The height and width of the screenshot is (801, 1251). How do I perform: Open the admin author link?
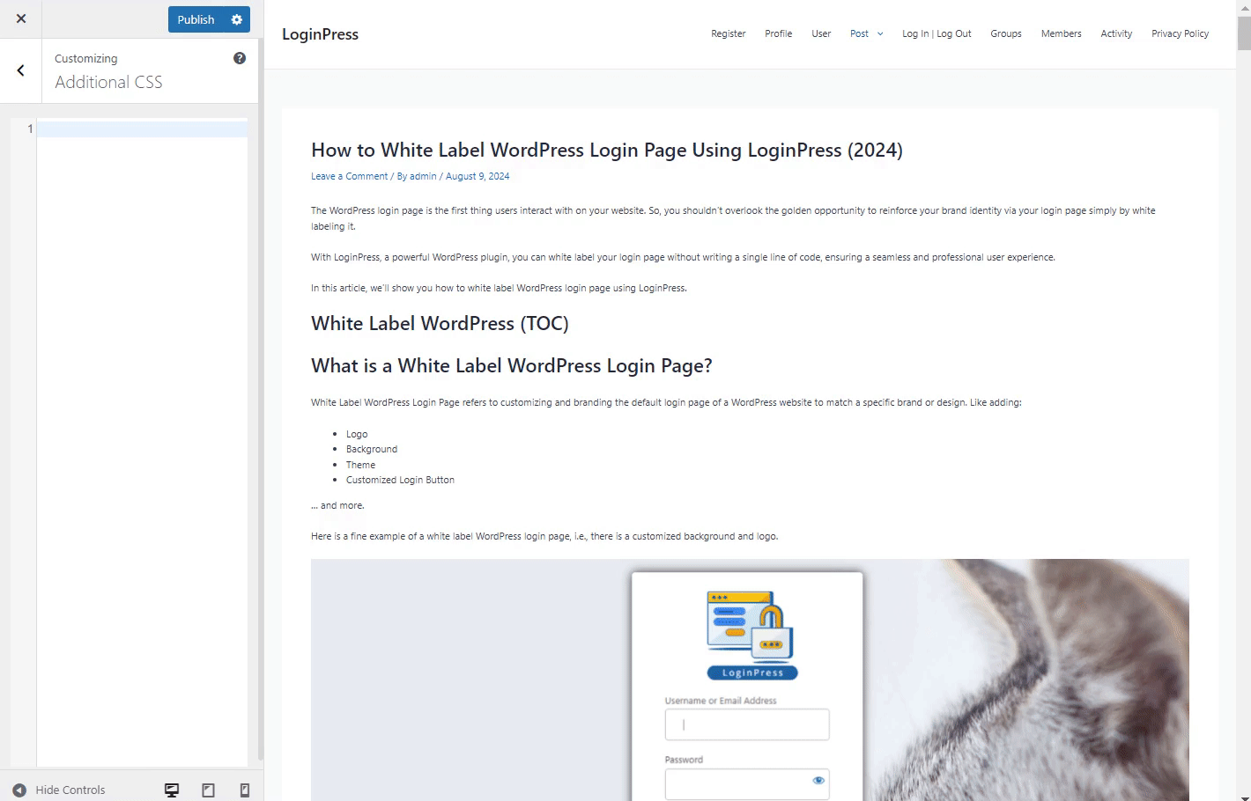(x=423, y=176)
